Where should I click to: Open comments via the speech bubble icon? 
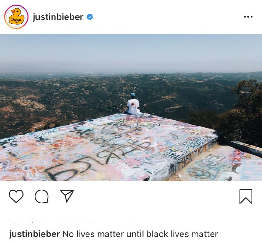[42, 197]
